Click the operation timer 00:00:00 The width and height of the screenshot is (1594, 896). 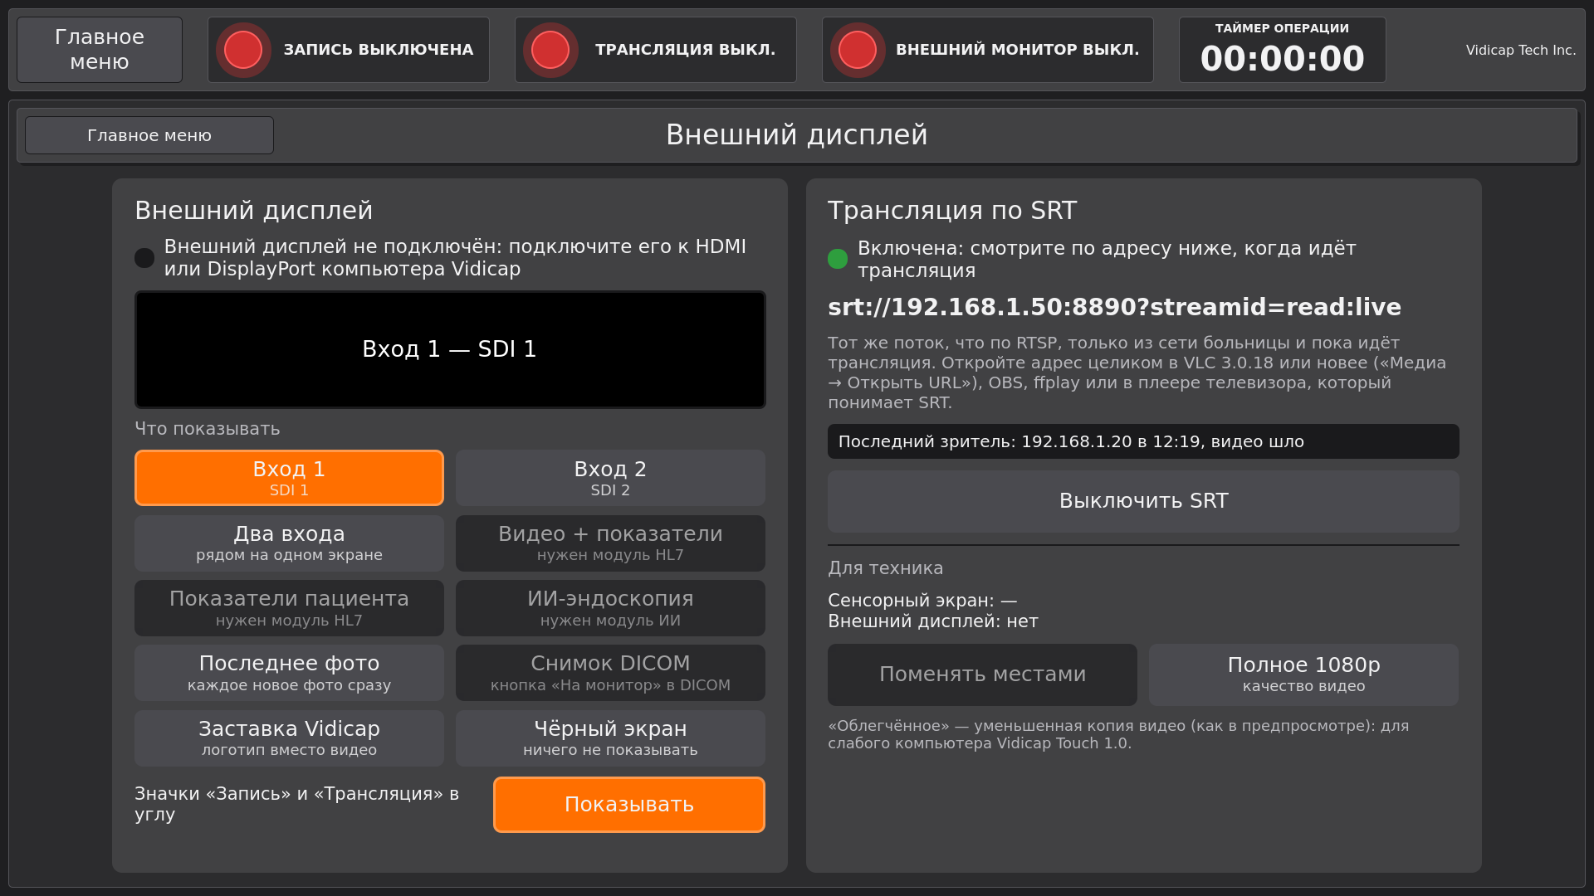click(x=1283, y=50)
